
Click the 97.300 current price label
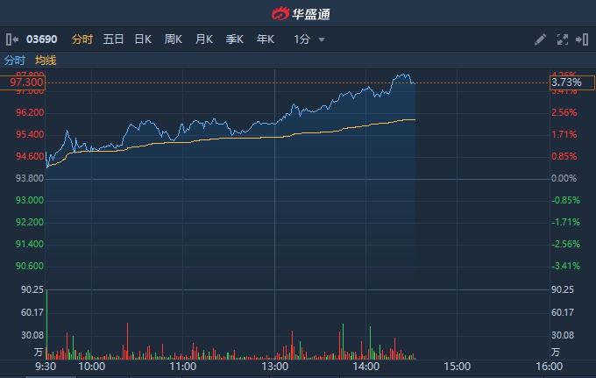pyautogui.click(x=26, y=82)
